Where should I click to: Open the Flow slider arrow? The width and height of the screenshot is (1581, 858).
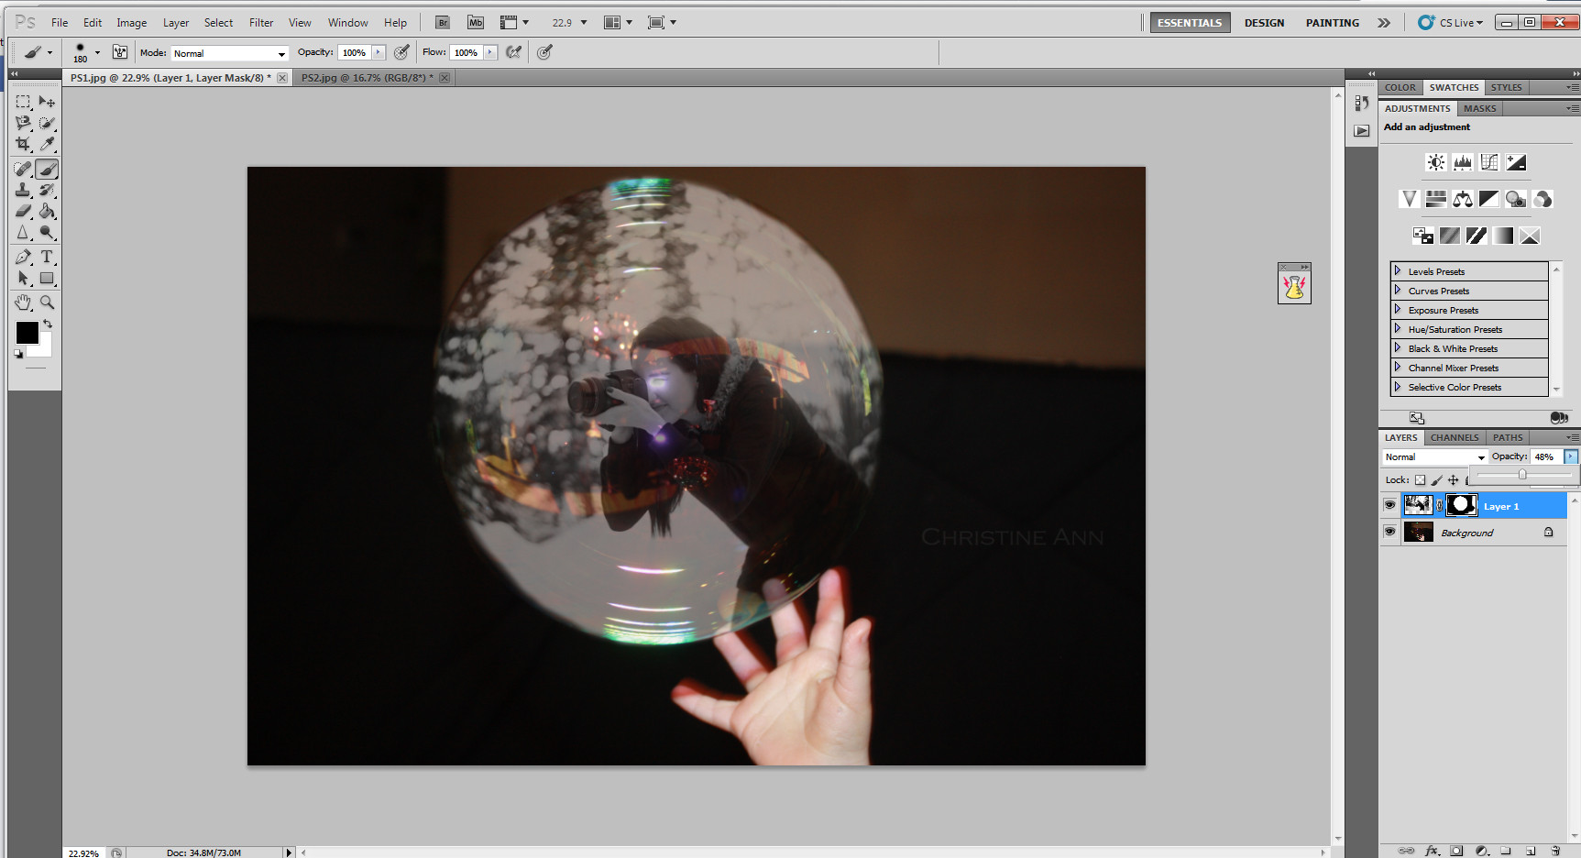click(490, 52)
